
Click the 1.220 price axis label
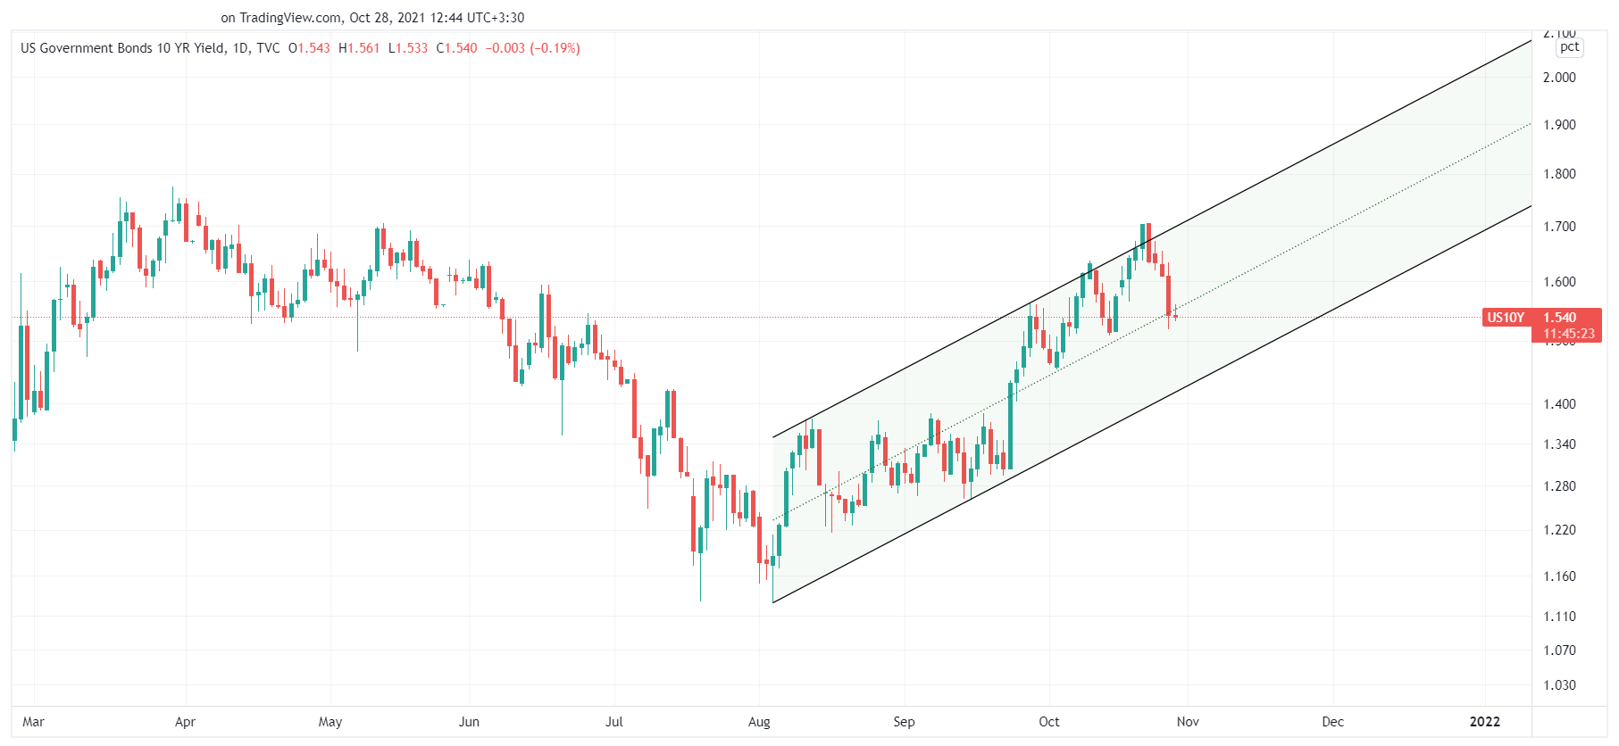1560,530
